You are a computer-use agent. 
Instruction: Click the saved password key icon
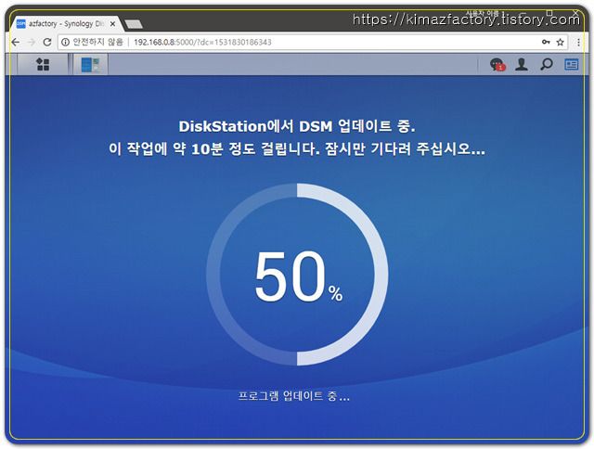pyautogui.click(x=546, y=42)
